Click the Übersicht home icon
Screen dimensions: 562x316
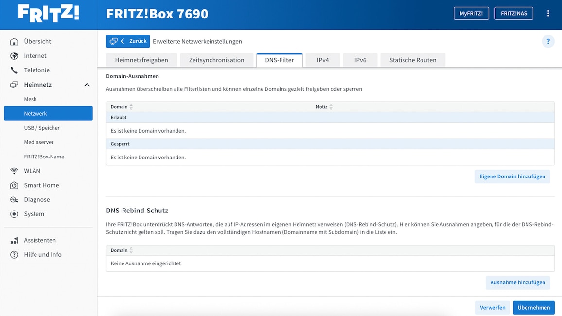[14, 41]
